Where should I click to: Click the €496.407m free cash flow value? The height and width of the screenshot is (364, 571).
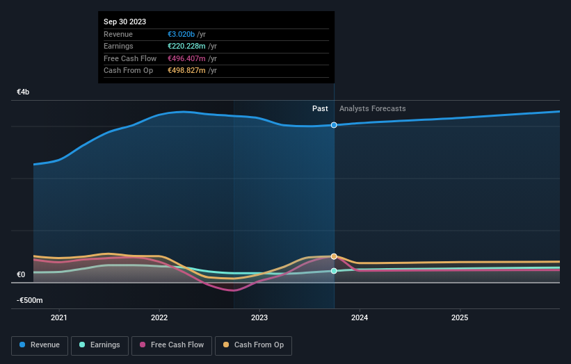(186, 58)
